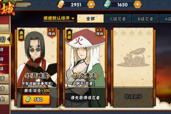The width and height of the screenshot is (171, 114).
Task: Tap the 典藏 badge on Tsunade card
Action: (69, 35)
